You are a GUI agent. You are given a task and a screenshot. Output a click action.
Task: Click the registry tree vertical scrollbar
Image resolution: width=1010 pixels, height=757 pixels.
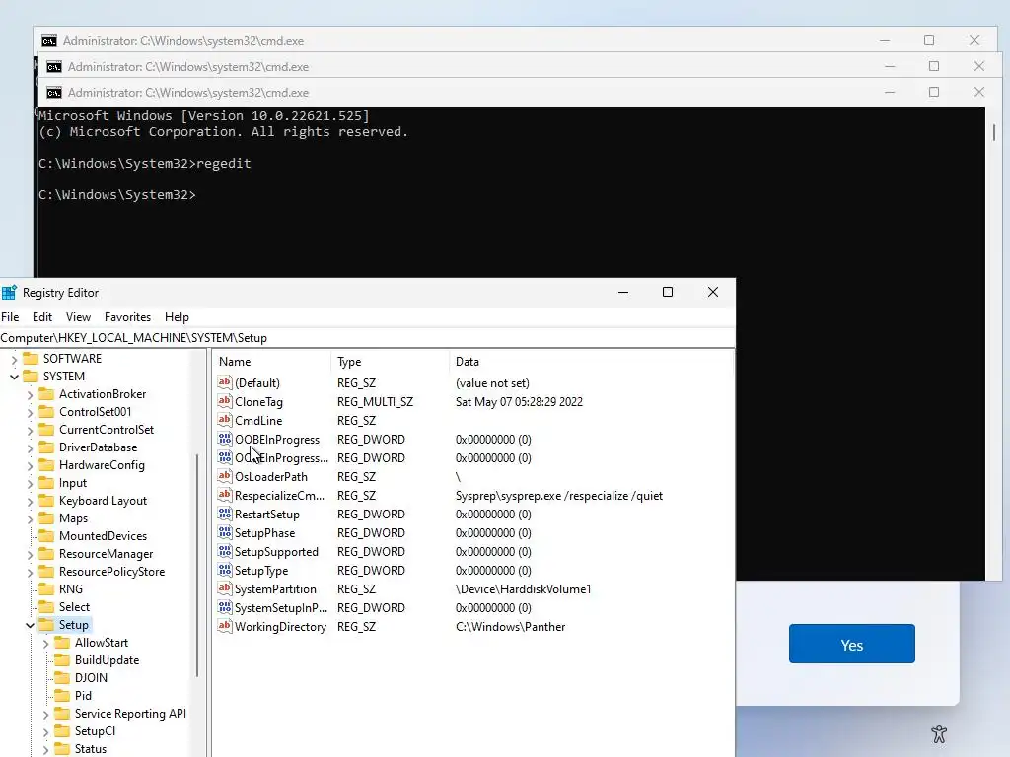tap(197, 565)
